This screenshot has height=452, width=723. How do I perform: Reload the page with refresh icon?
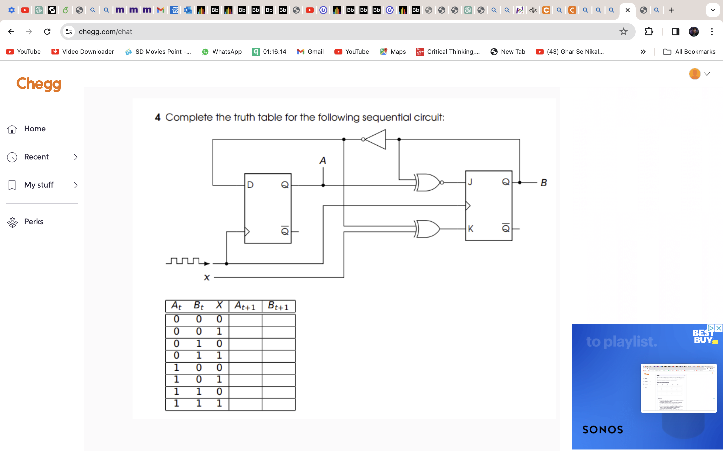[47, 31]
